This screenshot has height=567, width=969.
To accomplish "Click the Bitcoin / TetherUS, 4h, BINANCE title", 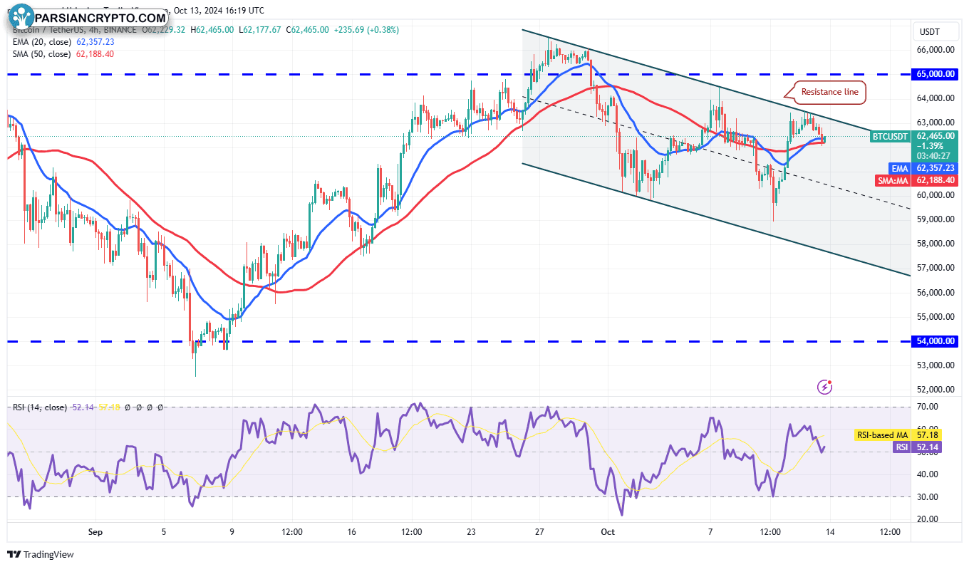I will click(x=75, y=30).
